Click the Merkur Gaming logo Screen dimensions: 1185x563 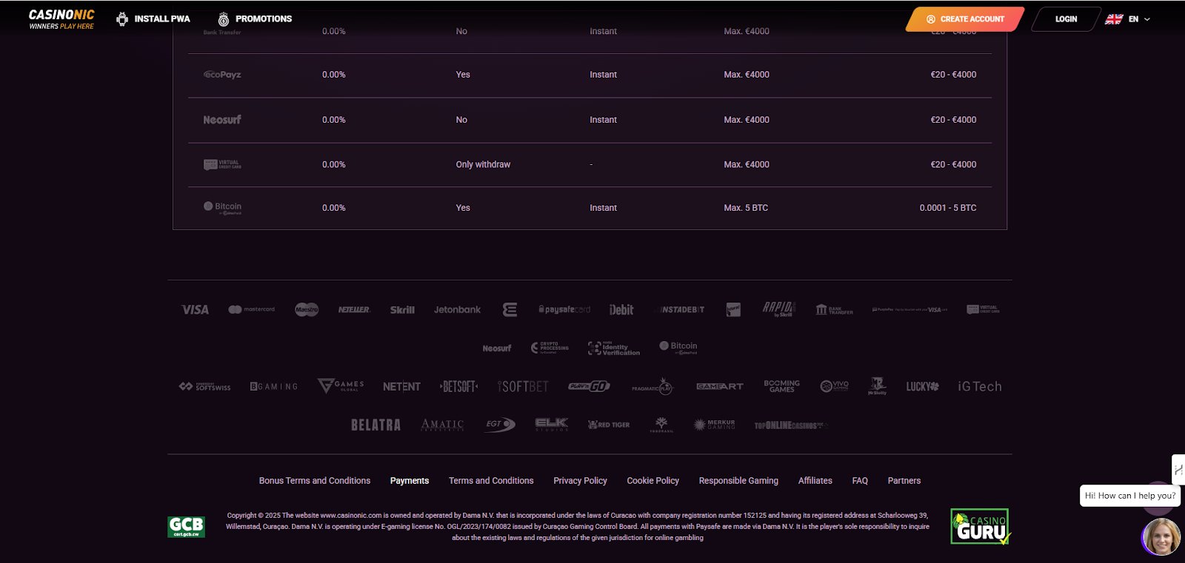click(715, 425)
